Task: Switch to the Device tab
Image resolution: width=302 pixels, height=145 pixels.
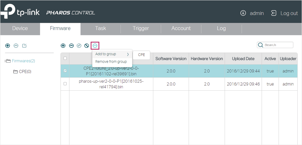Action: pos(20,28)
